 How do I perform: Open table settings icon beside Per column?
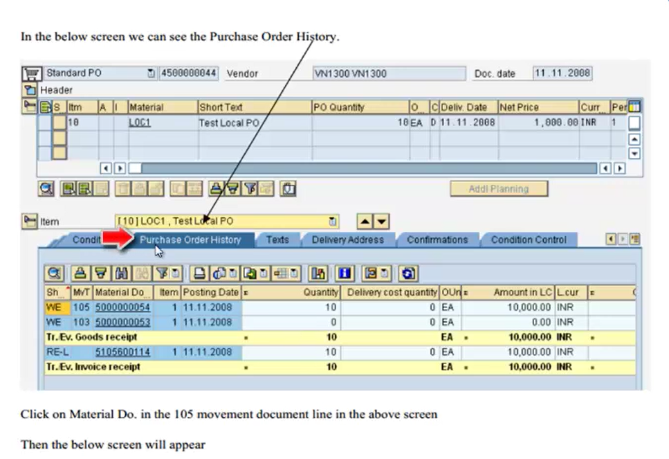634,107
